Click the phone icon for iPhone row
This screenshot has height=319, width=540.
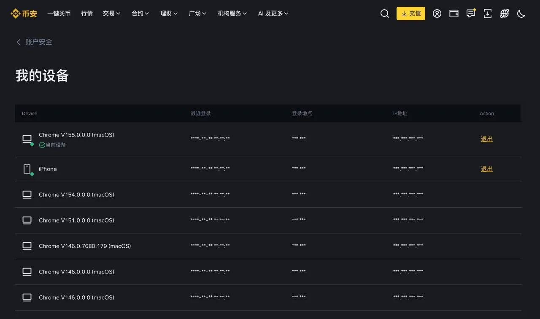pos(27,169)
